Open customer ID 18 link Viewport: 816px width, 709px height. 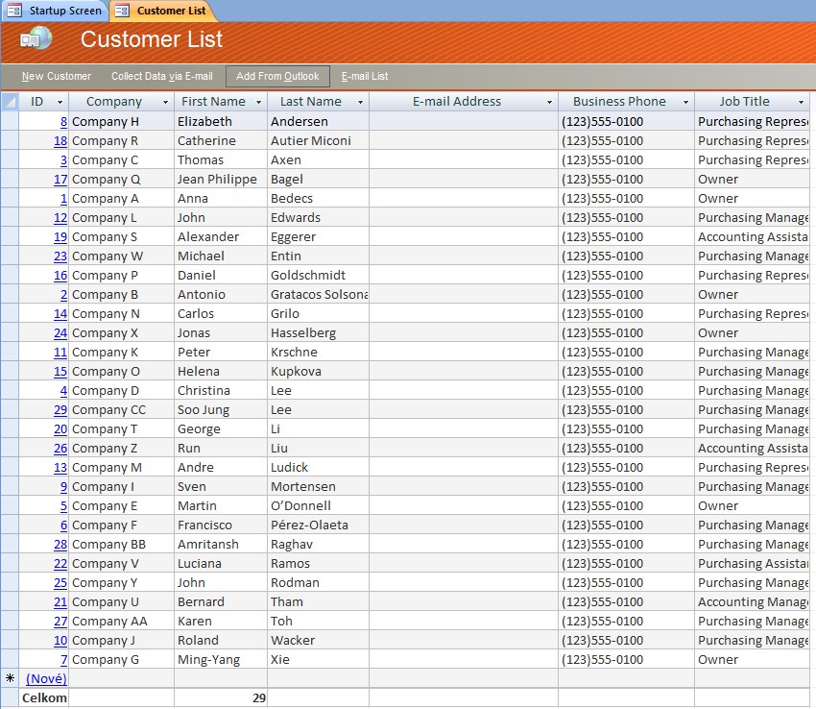click(x=60, y=140)
